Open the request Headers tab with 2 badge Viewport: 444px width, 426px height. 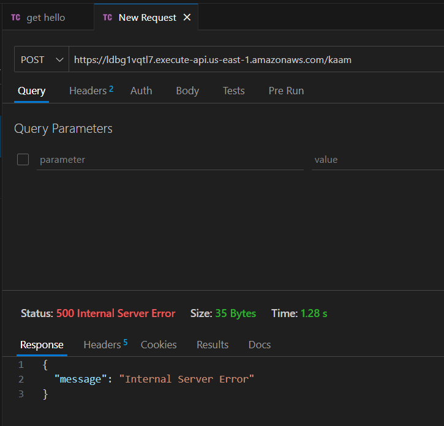click(x=91, y=91)
